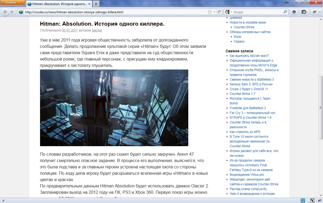Open 'Crysis 2 будет с DirectX 11' link
This screenshot has height=203, width=323.
pyautogui.click(x=249, y=89)
